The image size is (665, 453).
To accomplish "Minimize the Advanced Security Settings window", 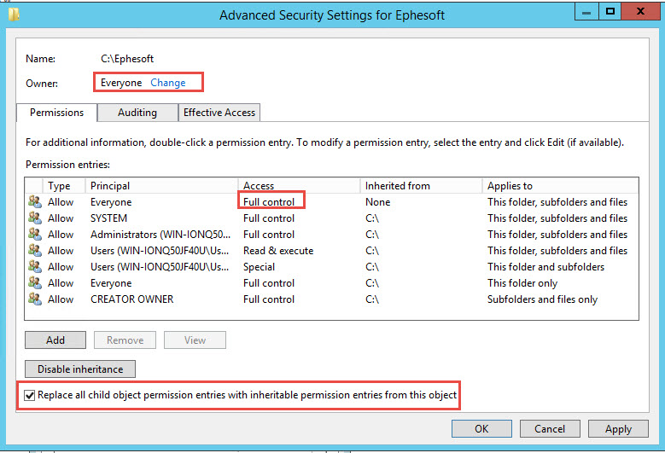I will 586,12.
